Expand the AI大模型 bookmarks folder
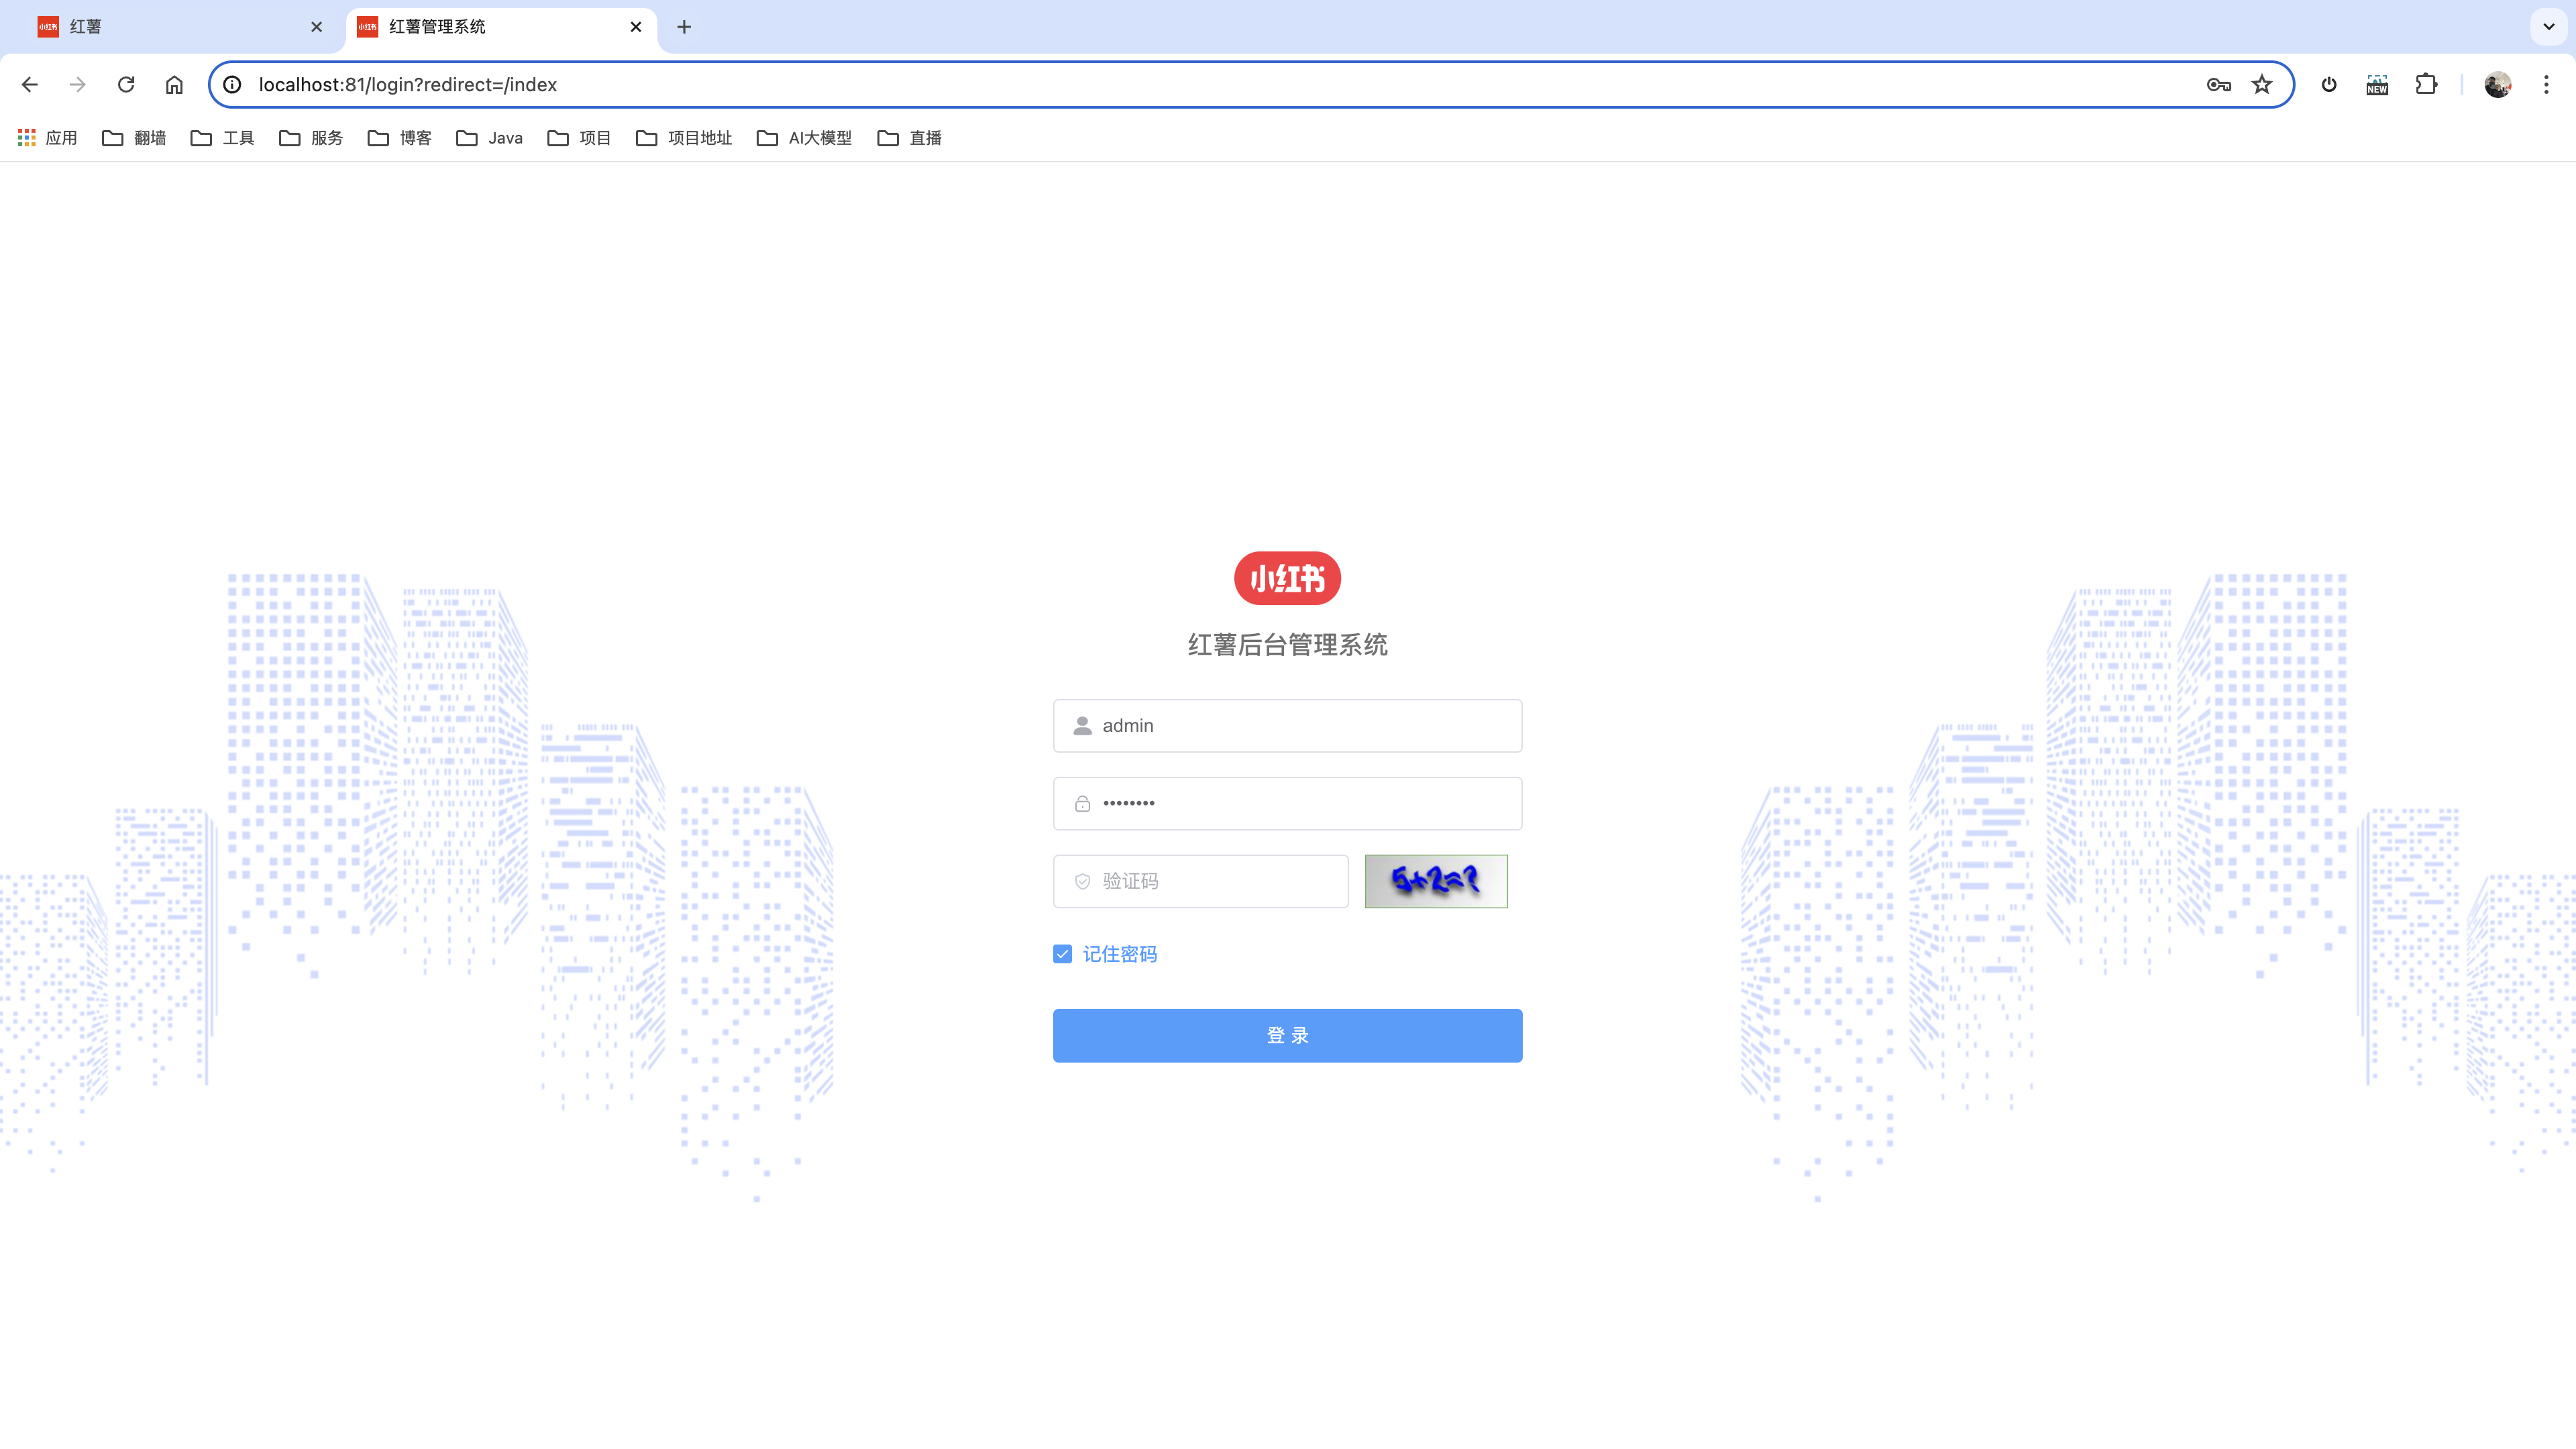The image size is (2576, 1449). point(804,138)
